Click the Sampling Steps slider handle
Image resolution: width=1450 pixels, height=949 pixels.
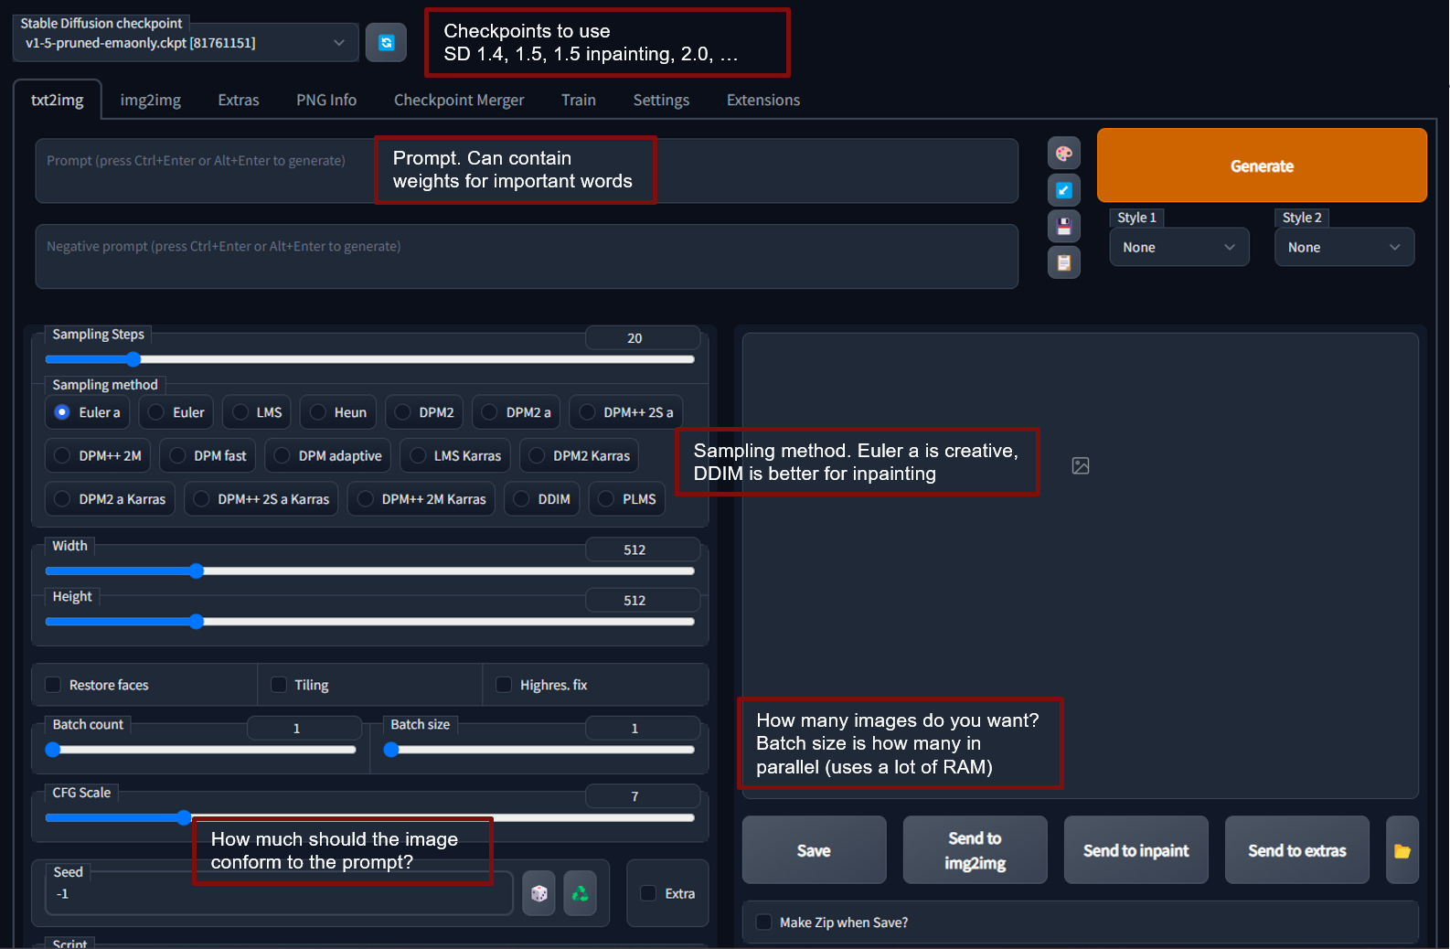133,359
